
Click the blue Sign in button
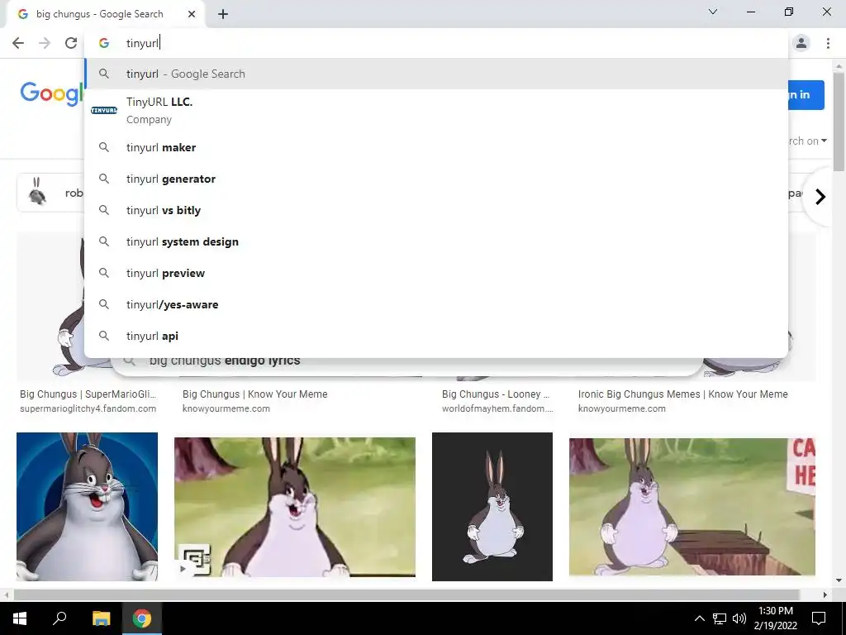(x=806, y=94)
